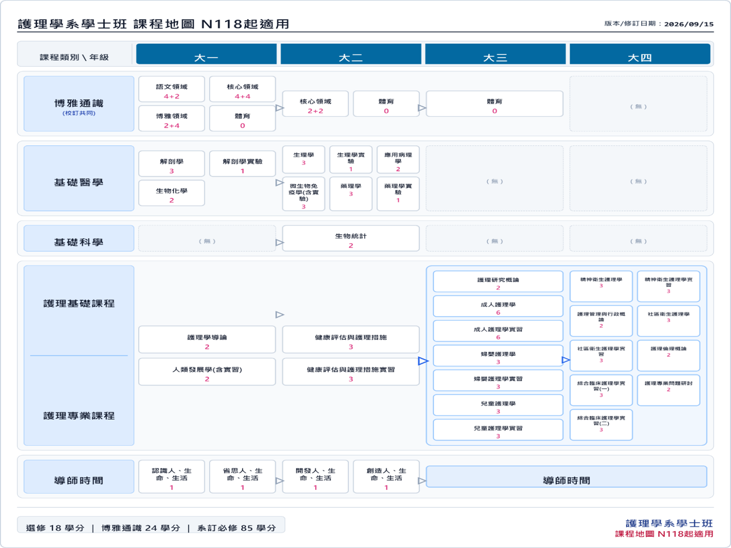This screenshot has height=548, width=731.
Task: Open the 婦嬰護理學 3-credit card
Action: click(498, 356)
